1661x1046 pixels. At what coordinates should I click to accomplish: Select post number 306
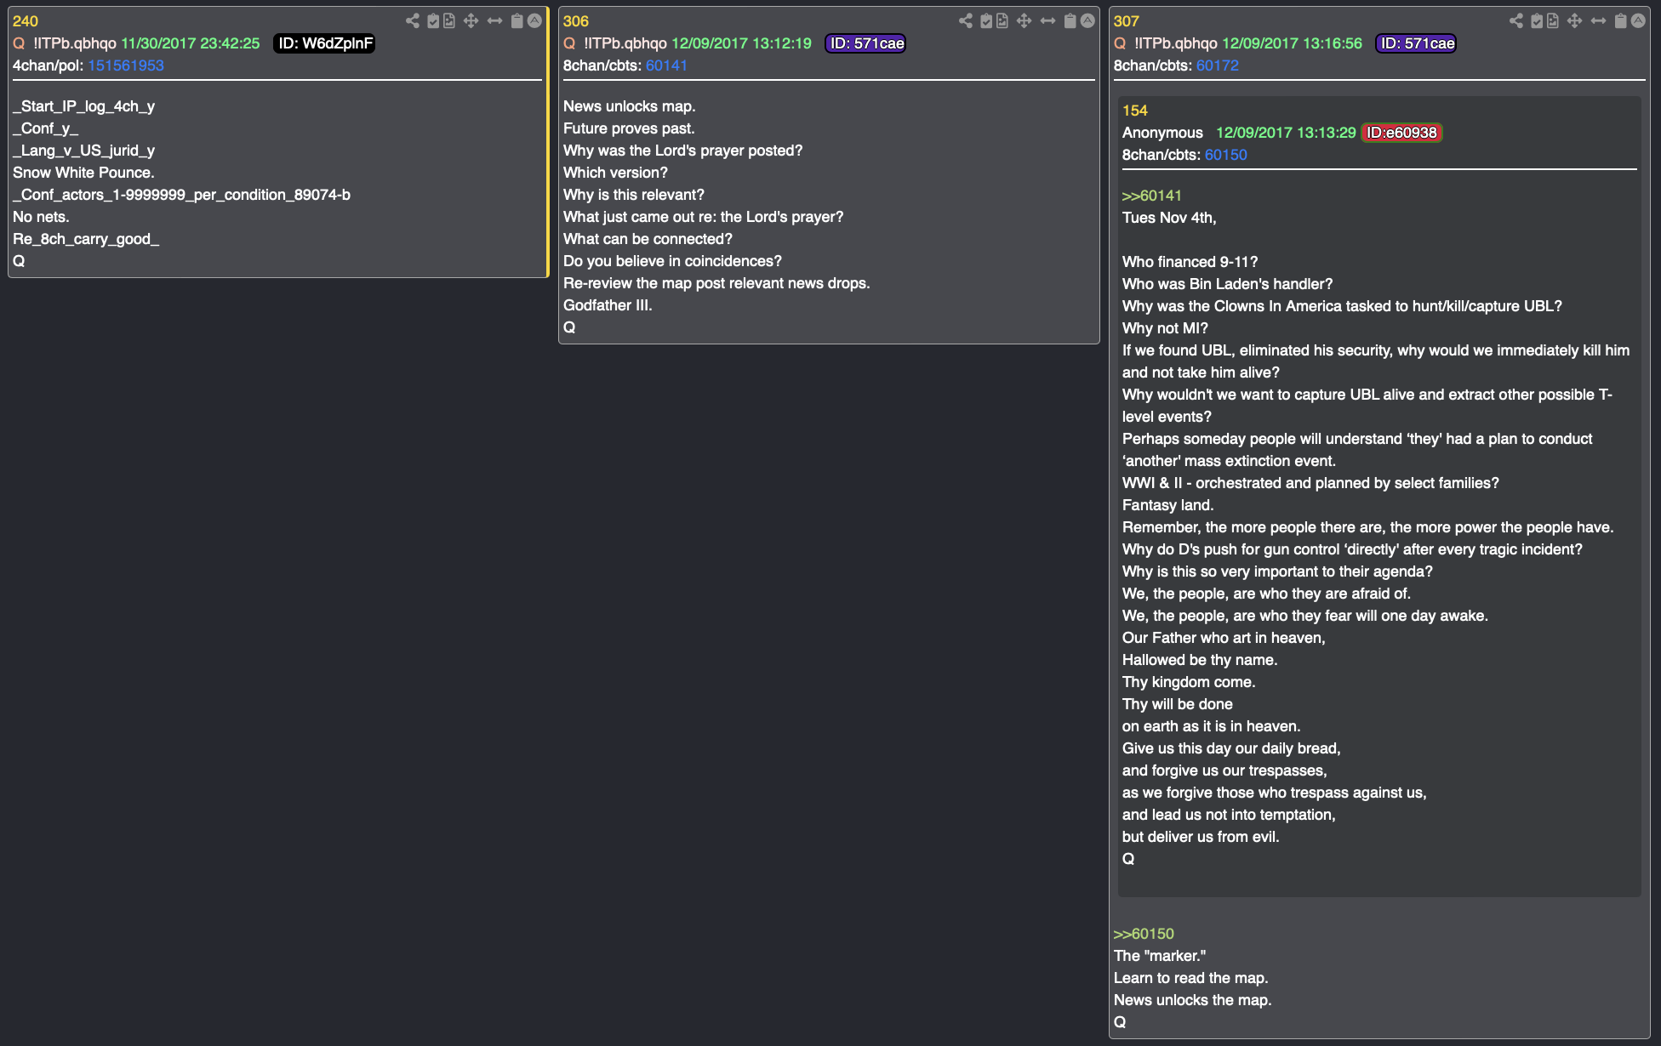click(576, 21)
